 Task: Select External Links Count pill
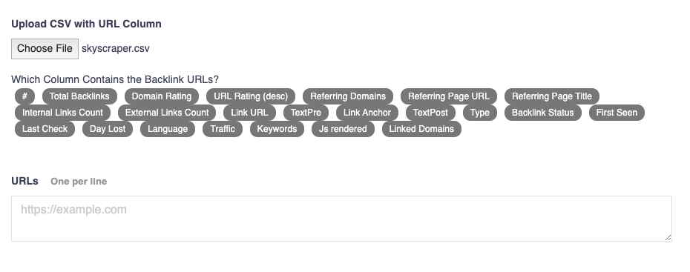click(x=167, y=113)
